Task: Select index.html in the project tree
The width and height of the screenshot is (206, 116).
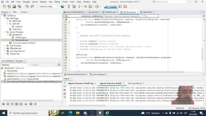Action: pos(17,29)
